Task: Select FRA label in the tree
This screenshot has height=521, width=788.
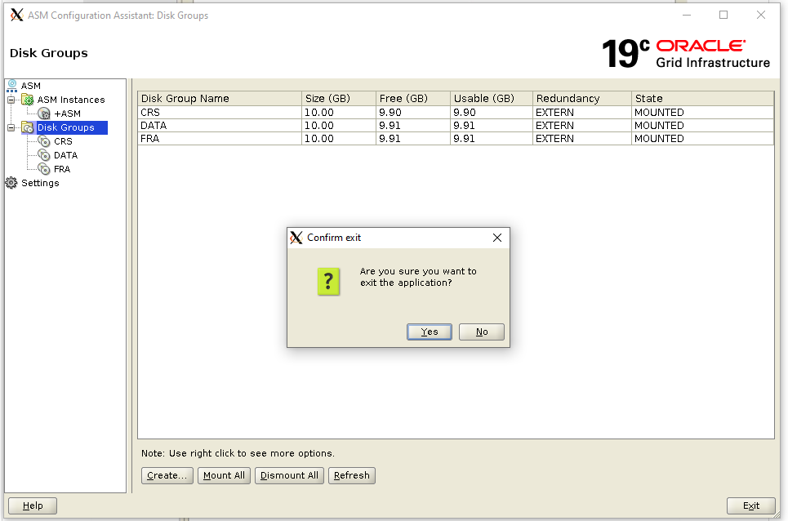Action: [62, 169]
